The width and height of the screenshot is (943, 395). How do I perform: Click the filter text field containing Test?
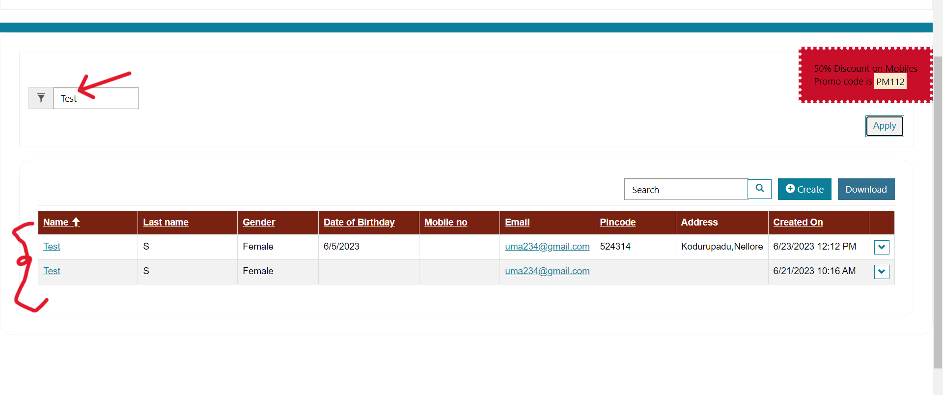tap(96, 98)
